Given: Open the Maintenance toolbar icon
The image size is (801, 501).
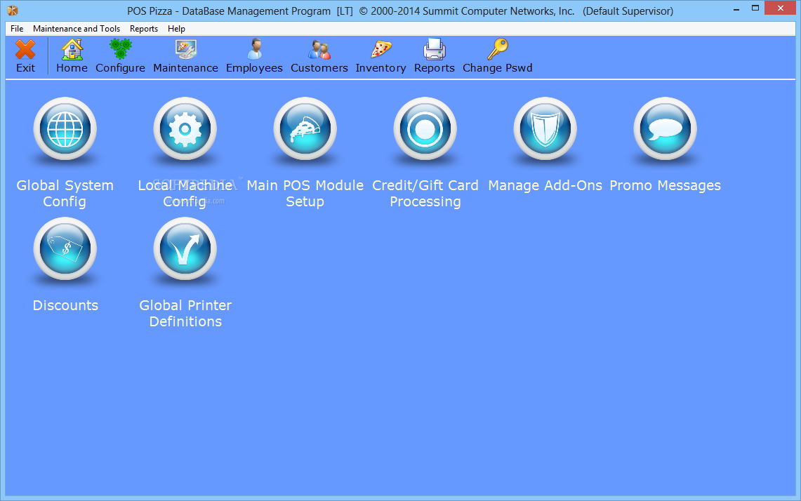Looking at the screenshot, I should 185,50.
